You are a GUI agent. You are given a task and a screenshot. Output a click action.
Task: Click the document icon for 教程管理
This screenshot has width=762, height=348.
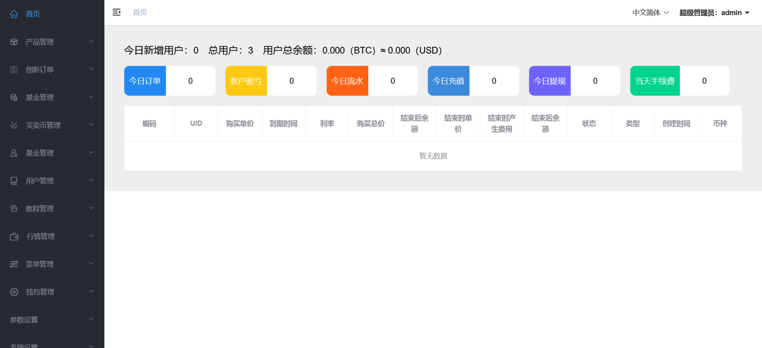(x=14, y=208)
